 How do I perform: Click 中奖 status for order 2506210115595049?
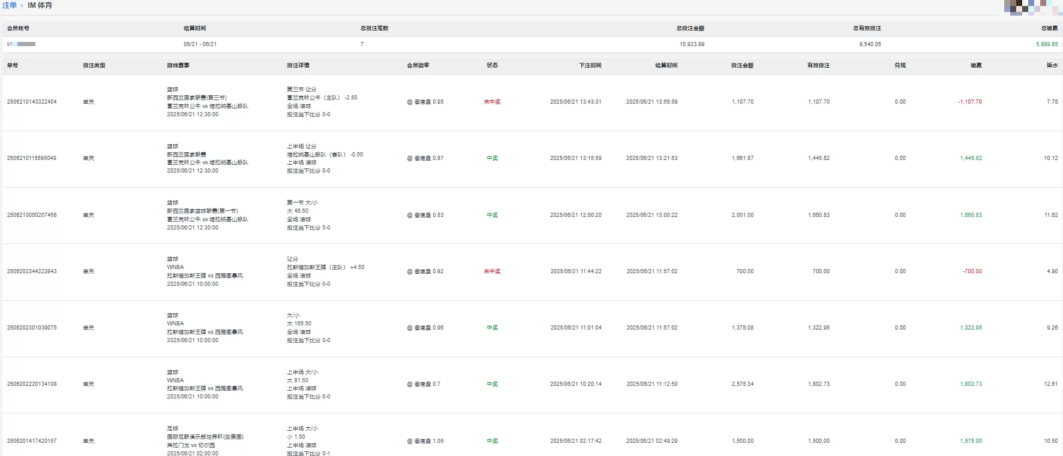point(493,158)
